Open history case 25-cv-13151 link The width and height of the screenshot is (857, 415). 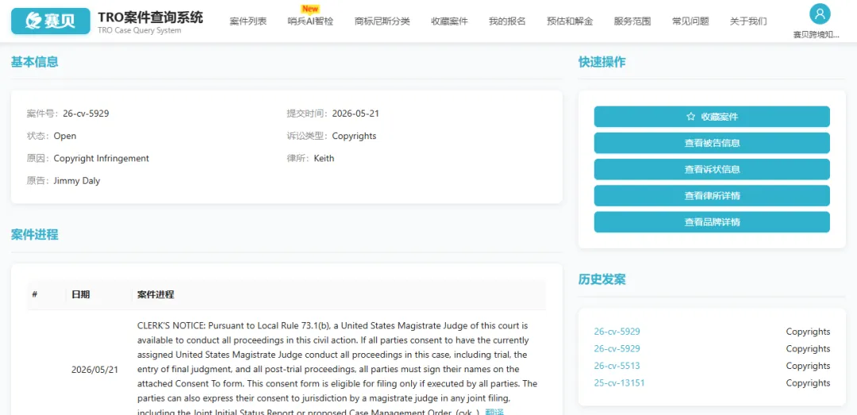(619, 382)
